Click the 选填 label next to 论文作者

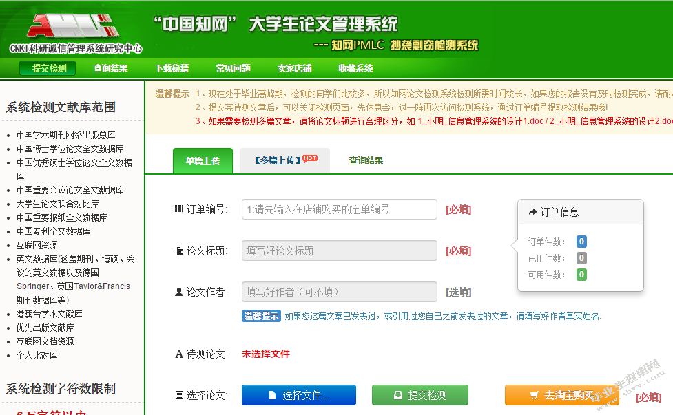[458, 292]
